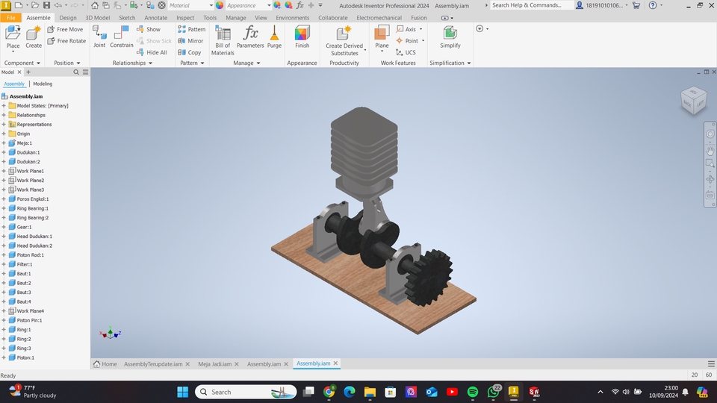The height and width of the screenshot is (403, 717).
Task: Close the active Assembly.iam tab
Action: (x=335, y=363)
